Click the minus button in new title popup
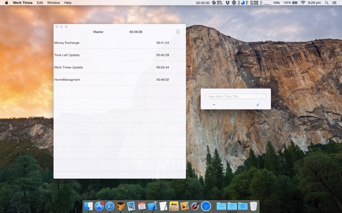This screenshot has width=342, height=213. pos(214,104)
